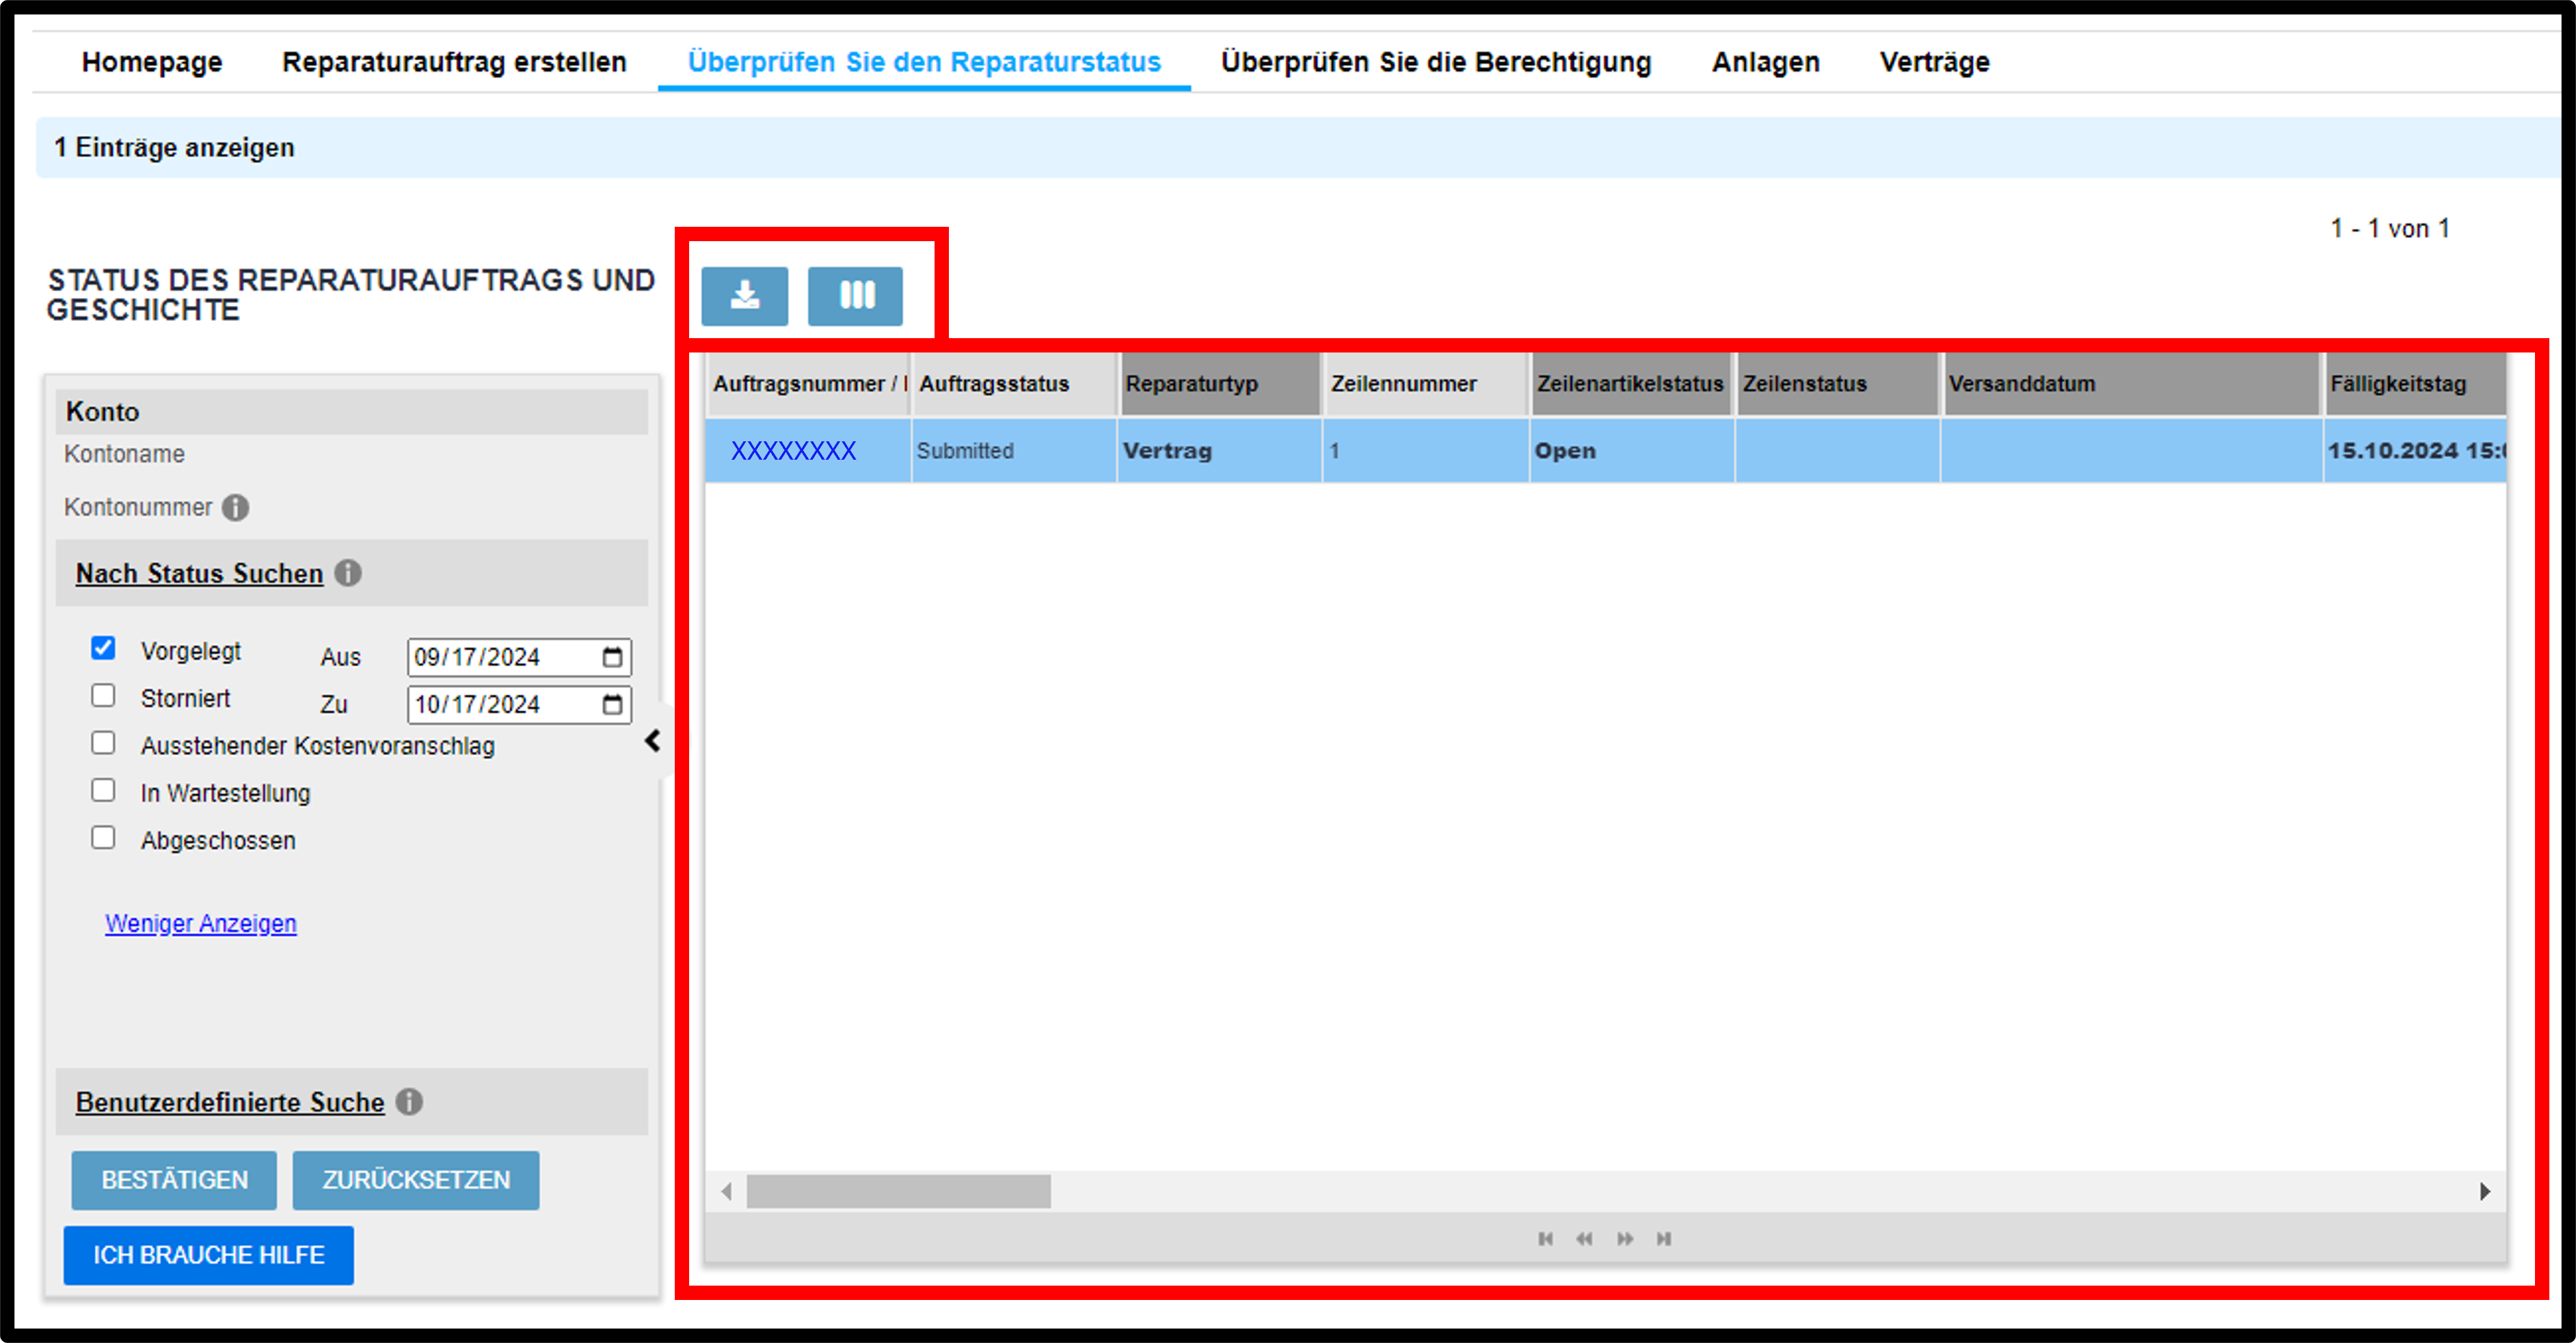Check the Ausstehender Kostenvoranschlag checkbox
2576x1343 pixels.
coord(103,743)
